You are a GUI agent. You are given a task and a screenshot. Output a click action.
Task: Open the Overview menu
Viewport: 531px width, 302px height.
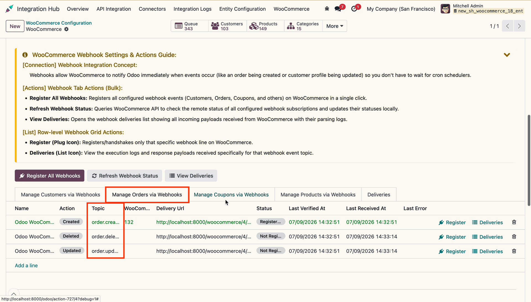pos(78,9)
